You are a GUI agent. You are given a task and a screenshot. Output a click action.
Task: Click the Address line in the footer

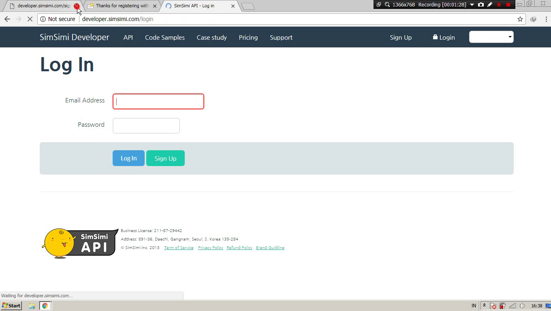pos(179,239)
